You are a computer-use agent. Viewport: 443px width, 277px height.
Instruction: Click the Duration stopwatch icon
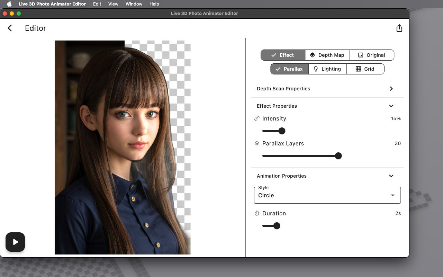point(256,213)
